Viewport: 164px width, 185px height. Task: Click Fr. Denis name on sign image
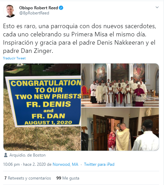click(x=48, y=104)
